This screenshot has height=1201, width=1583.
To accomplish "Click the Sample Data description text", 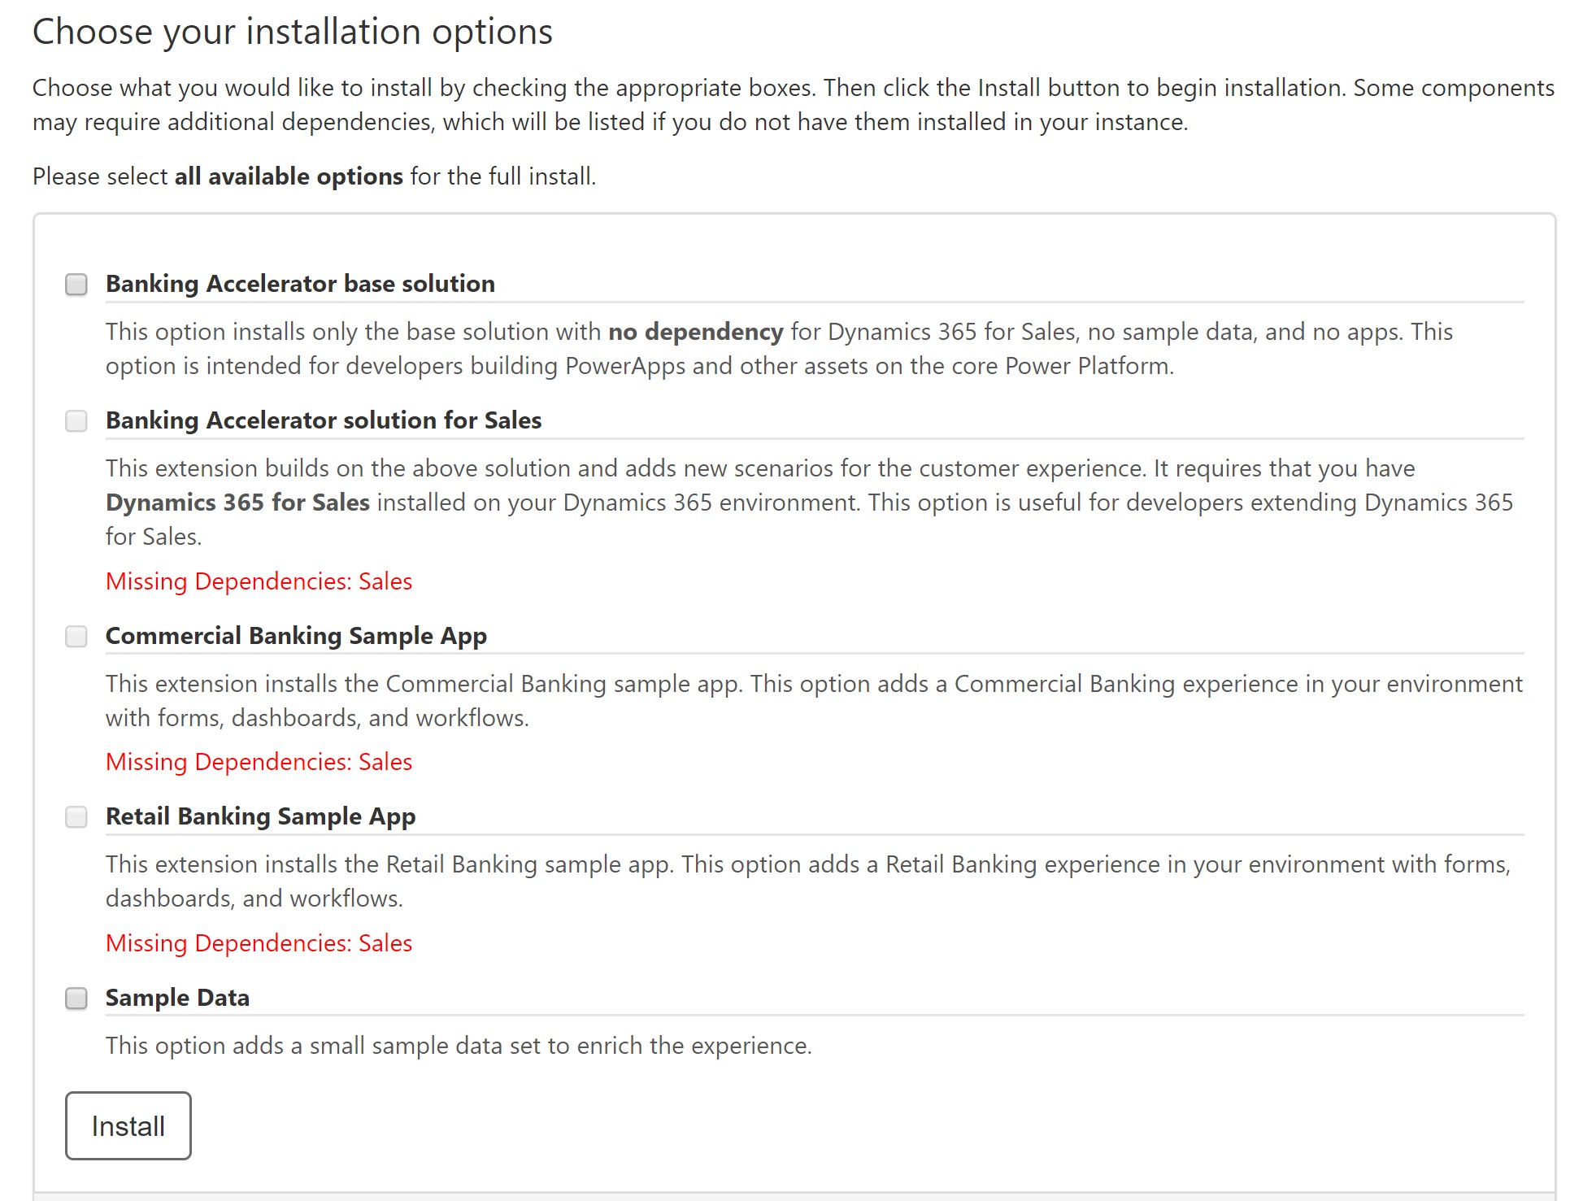I will [459, 1046].
